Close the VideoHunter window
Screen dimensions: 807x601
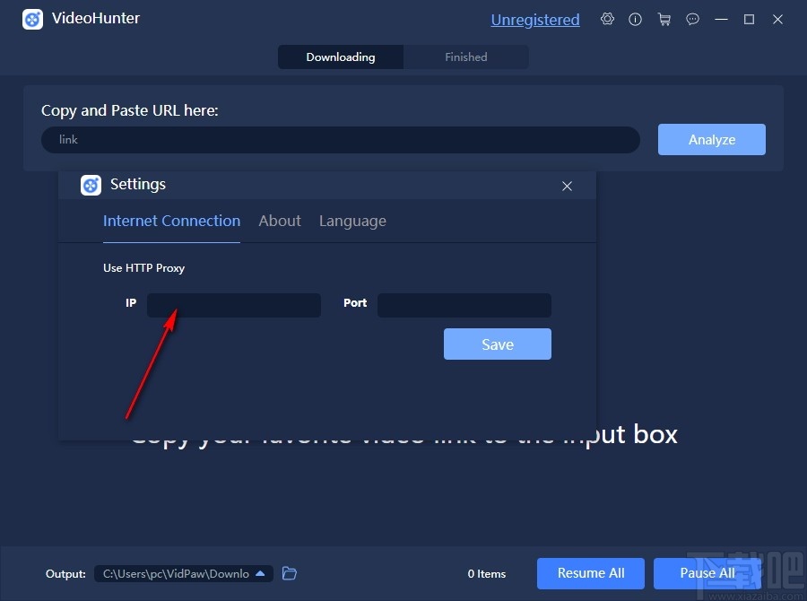(x=777, y=20)
